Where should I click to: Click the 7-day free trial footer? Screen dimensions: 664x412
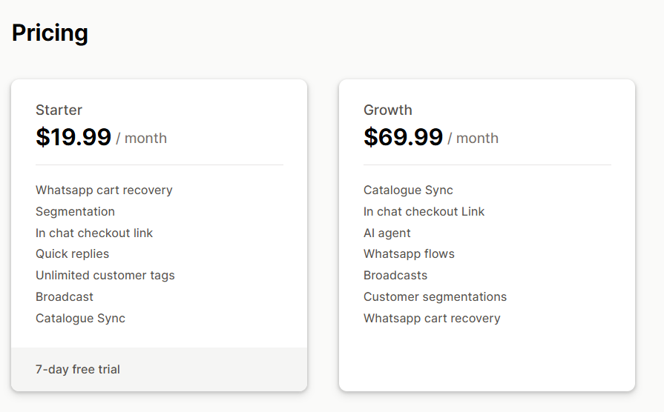point(78,369)
